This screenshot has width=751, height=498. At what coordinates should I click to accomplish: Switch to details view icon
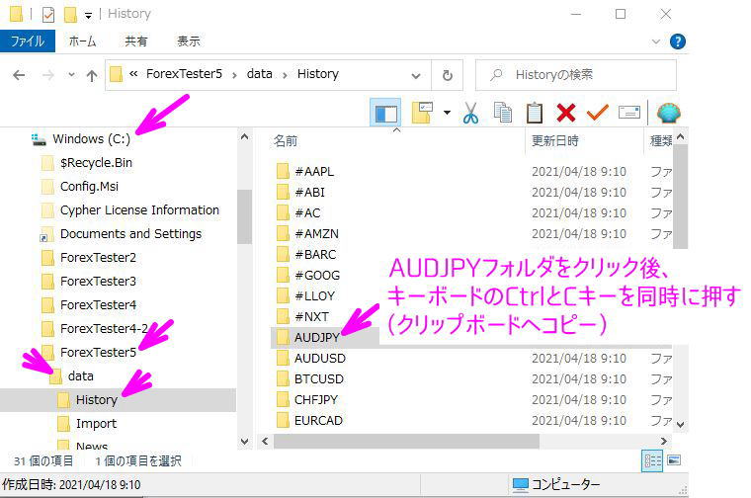click(652, 461)
